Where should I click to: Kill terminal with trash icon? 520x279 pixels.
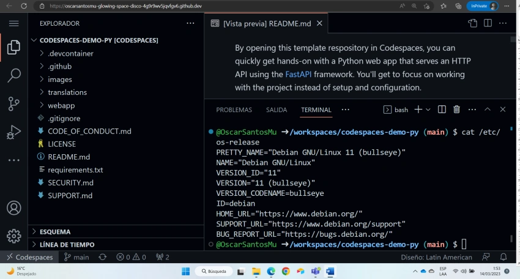click(456, 110)
